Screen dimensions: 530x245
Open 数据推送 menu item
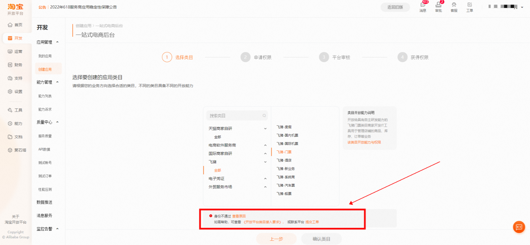tap(44, 202)
